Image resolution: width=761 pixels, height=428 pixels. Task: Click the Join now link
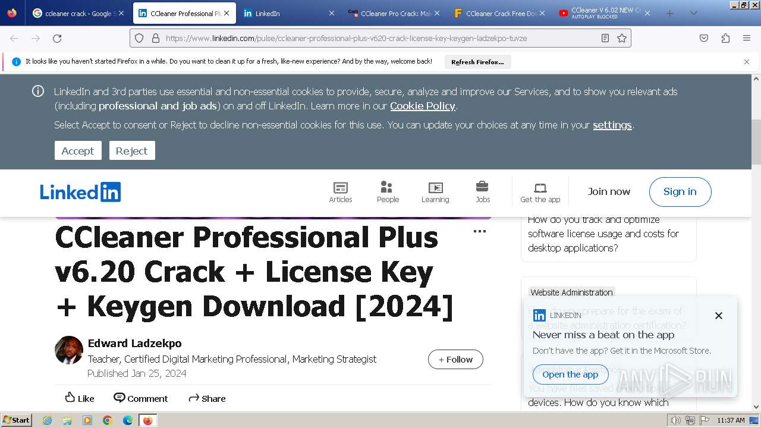(x=609, y=191)
